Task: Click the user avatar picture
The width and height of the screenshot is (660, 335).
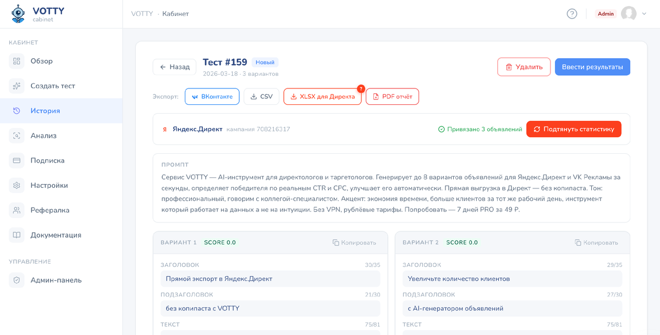Action: [x=629, y=14]
